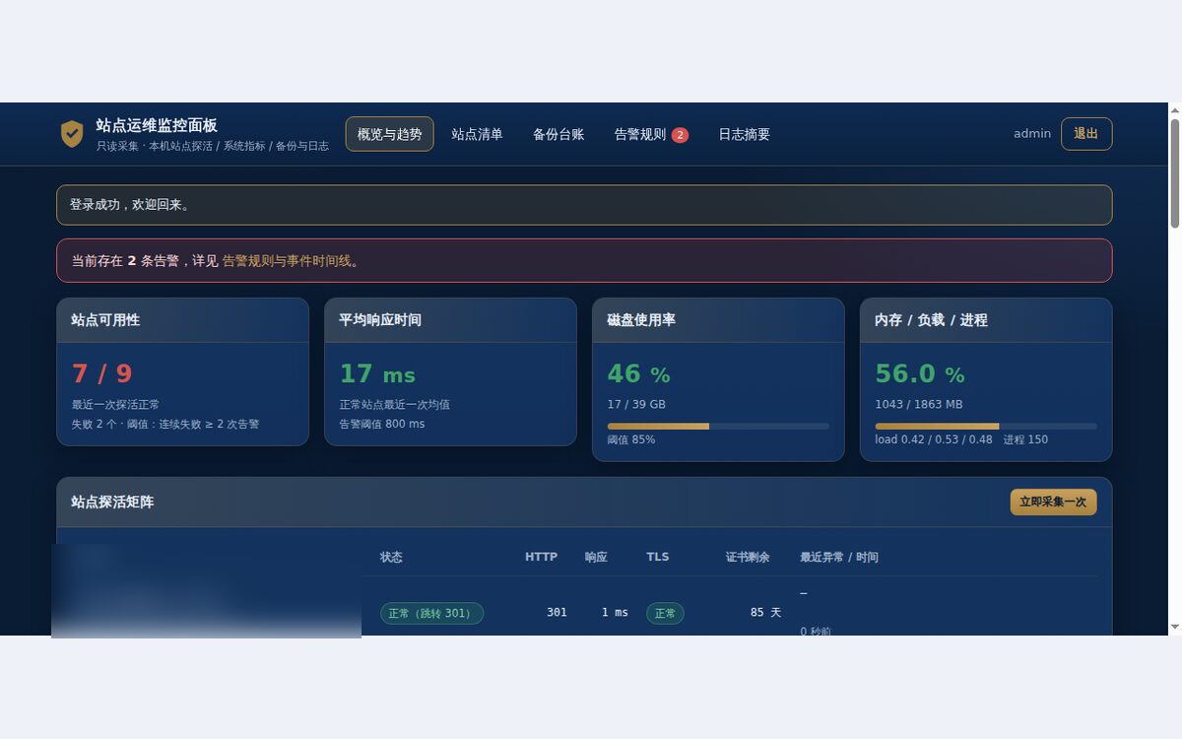The height and width of the screenshot is (739, 1182).
Task: Click the shield logo icon
Action: (72, 134)
